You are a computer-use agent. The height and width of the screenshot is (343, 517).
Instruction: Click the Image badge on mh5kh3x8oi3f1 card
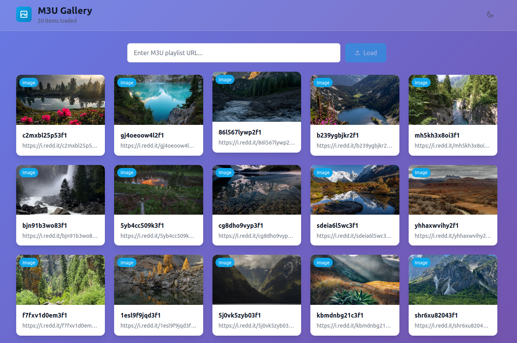click(421, 83)
